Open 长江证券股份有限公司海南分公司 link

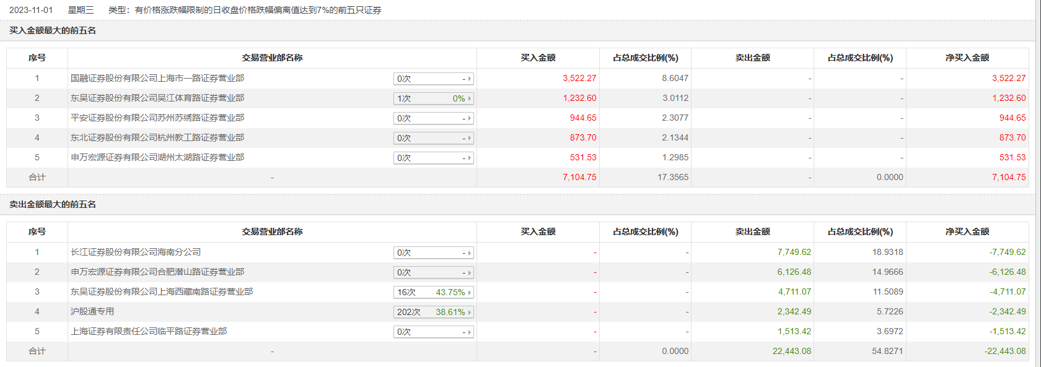pyautogui.click(x=136, y=252)
